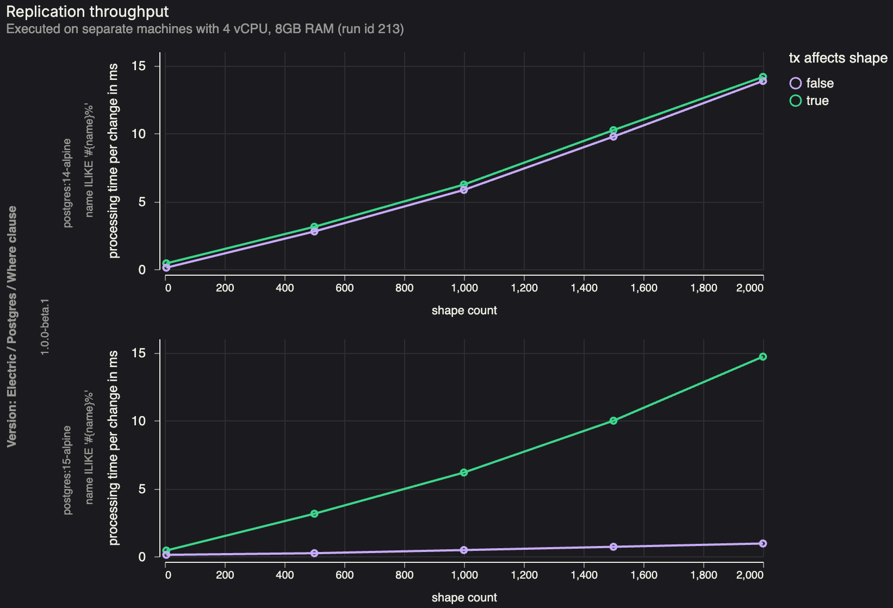The image size is (893, 608).
Task: Select the 'Replication throughput' title
Action: (88, 11)
